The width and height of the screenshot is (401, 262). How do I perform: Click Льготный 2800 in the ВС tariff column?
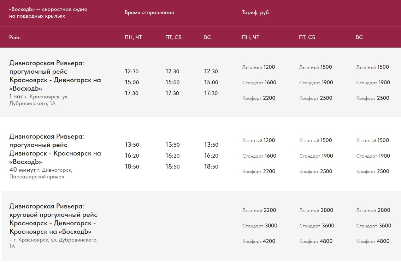[373, 210]
